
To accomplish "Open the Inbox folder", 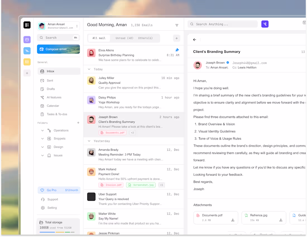I will [59, 71].
